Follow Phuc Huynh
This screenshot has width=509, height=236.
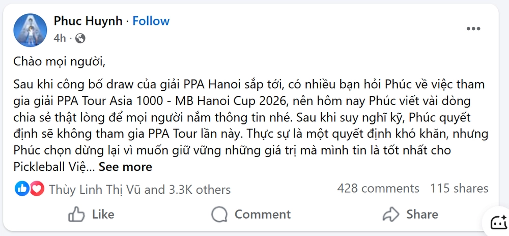[x=151, y=21]
